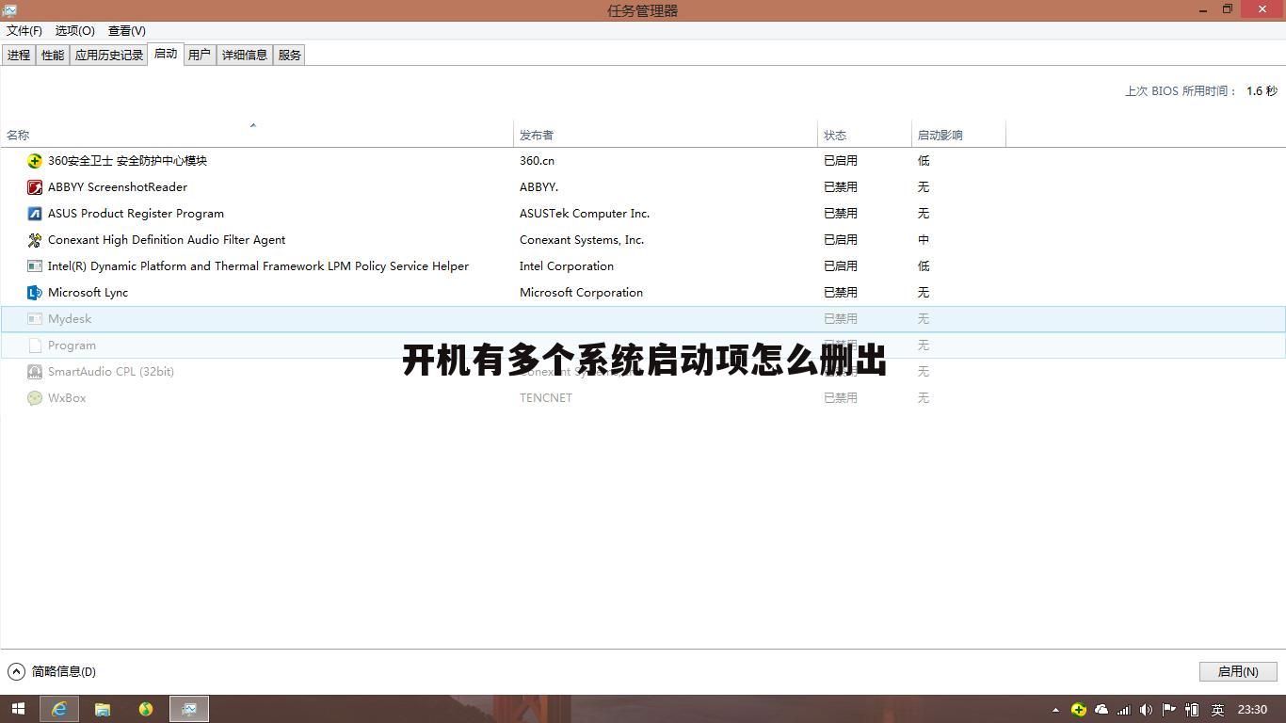Open network signal tray icon
Screen dimensions: 1286x723
click(1123, 710)
